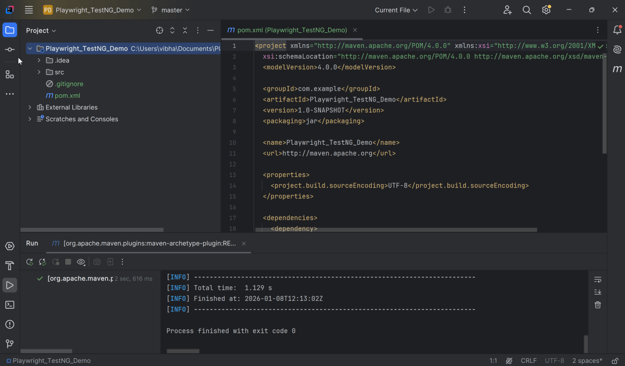Open the main hamburger menu
Viewport: 625px width, 366px height.
click(29, 10)
